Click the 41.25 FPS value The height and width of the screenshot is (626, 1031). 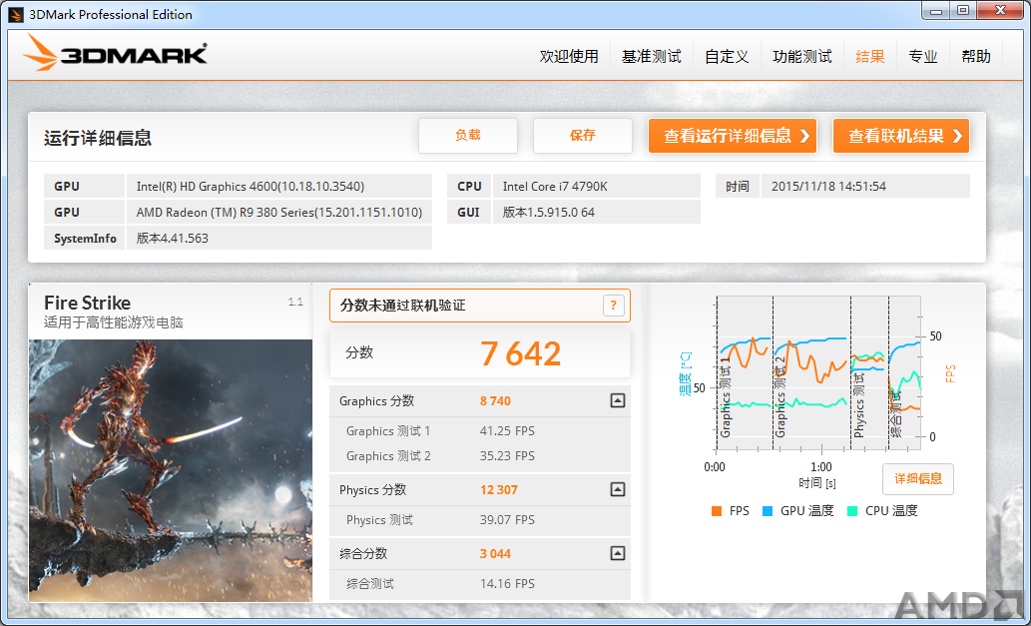[507, 431]
